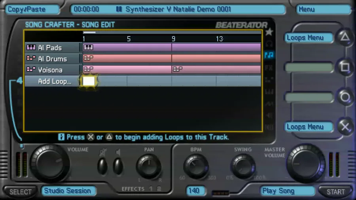Click the drum pattern icon in the side strip
The width and height of the screenshot is (356, 200).
point(269,80)
